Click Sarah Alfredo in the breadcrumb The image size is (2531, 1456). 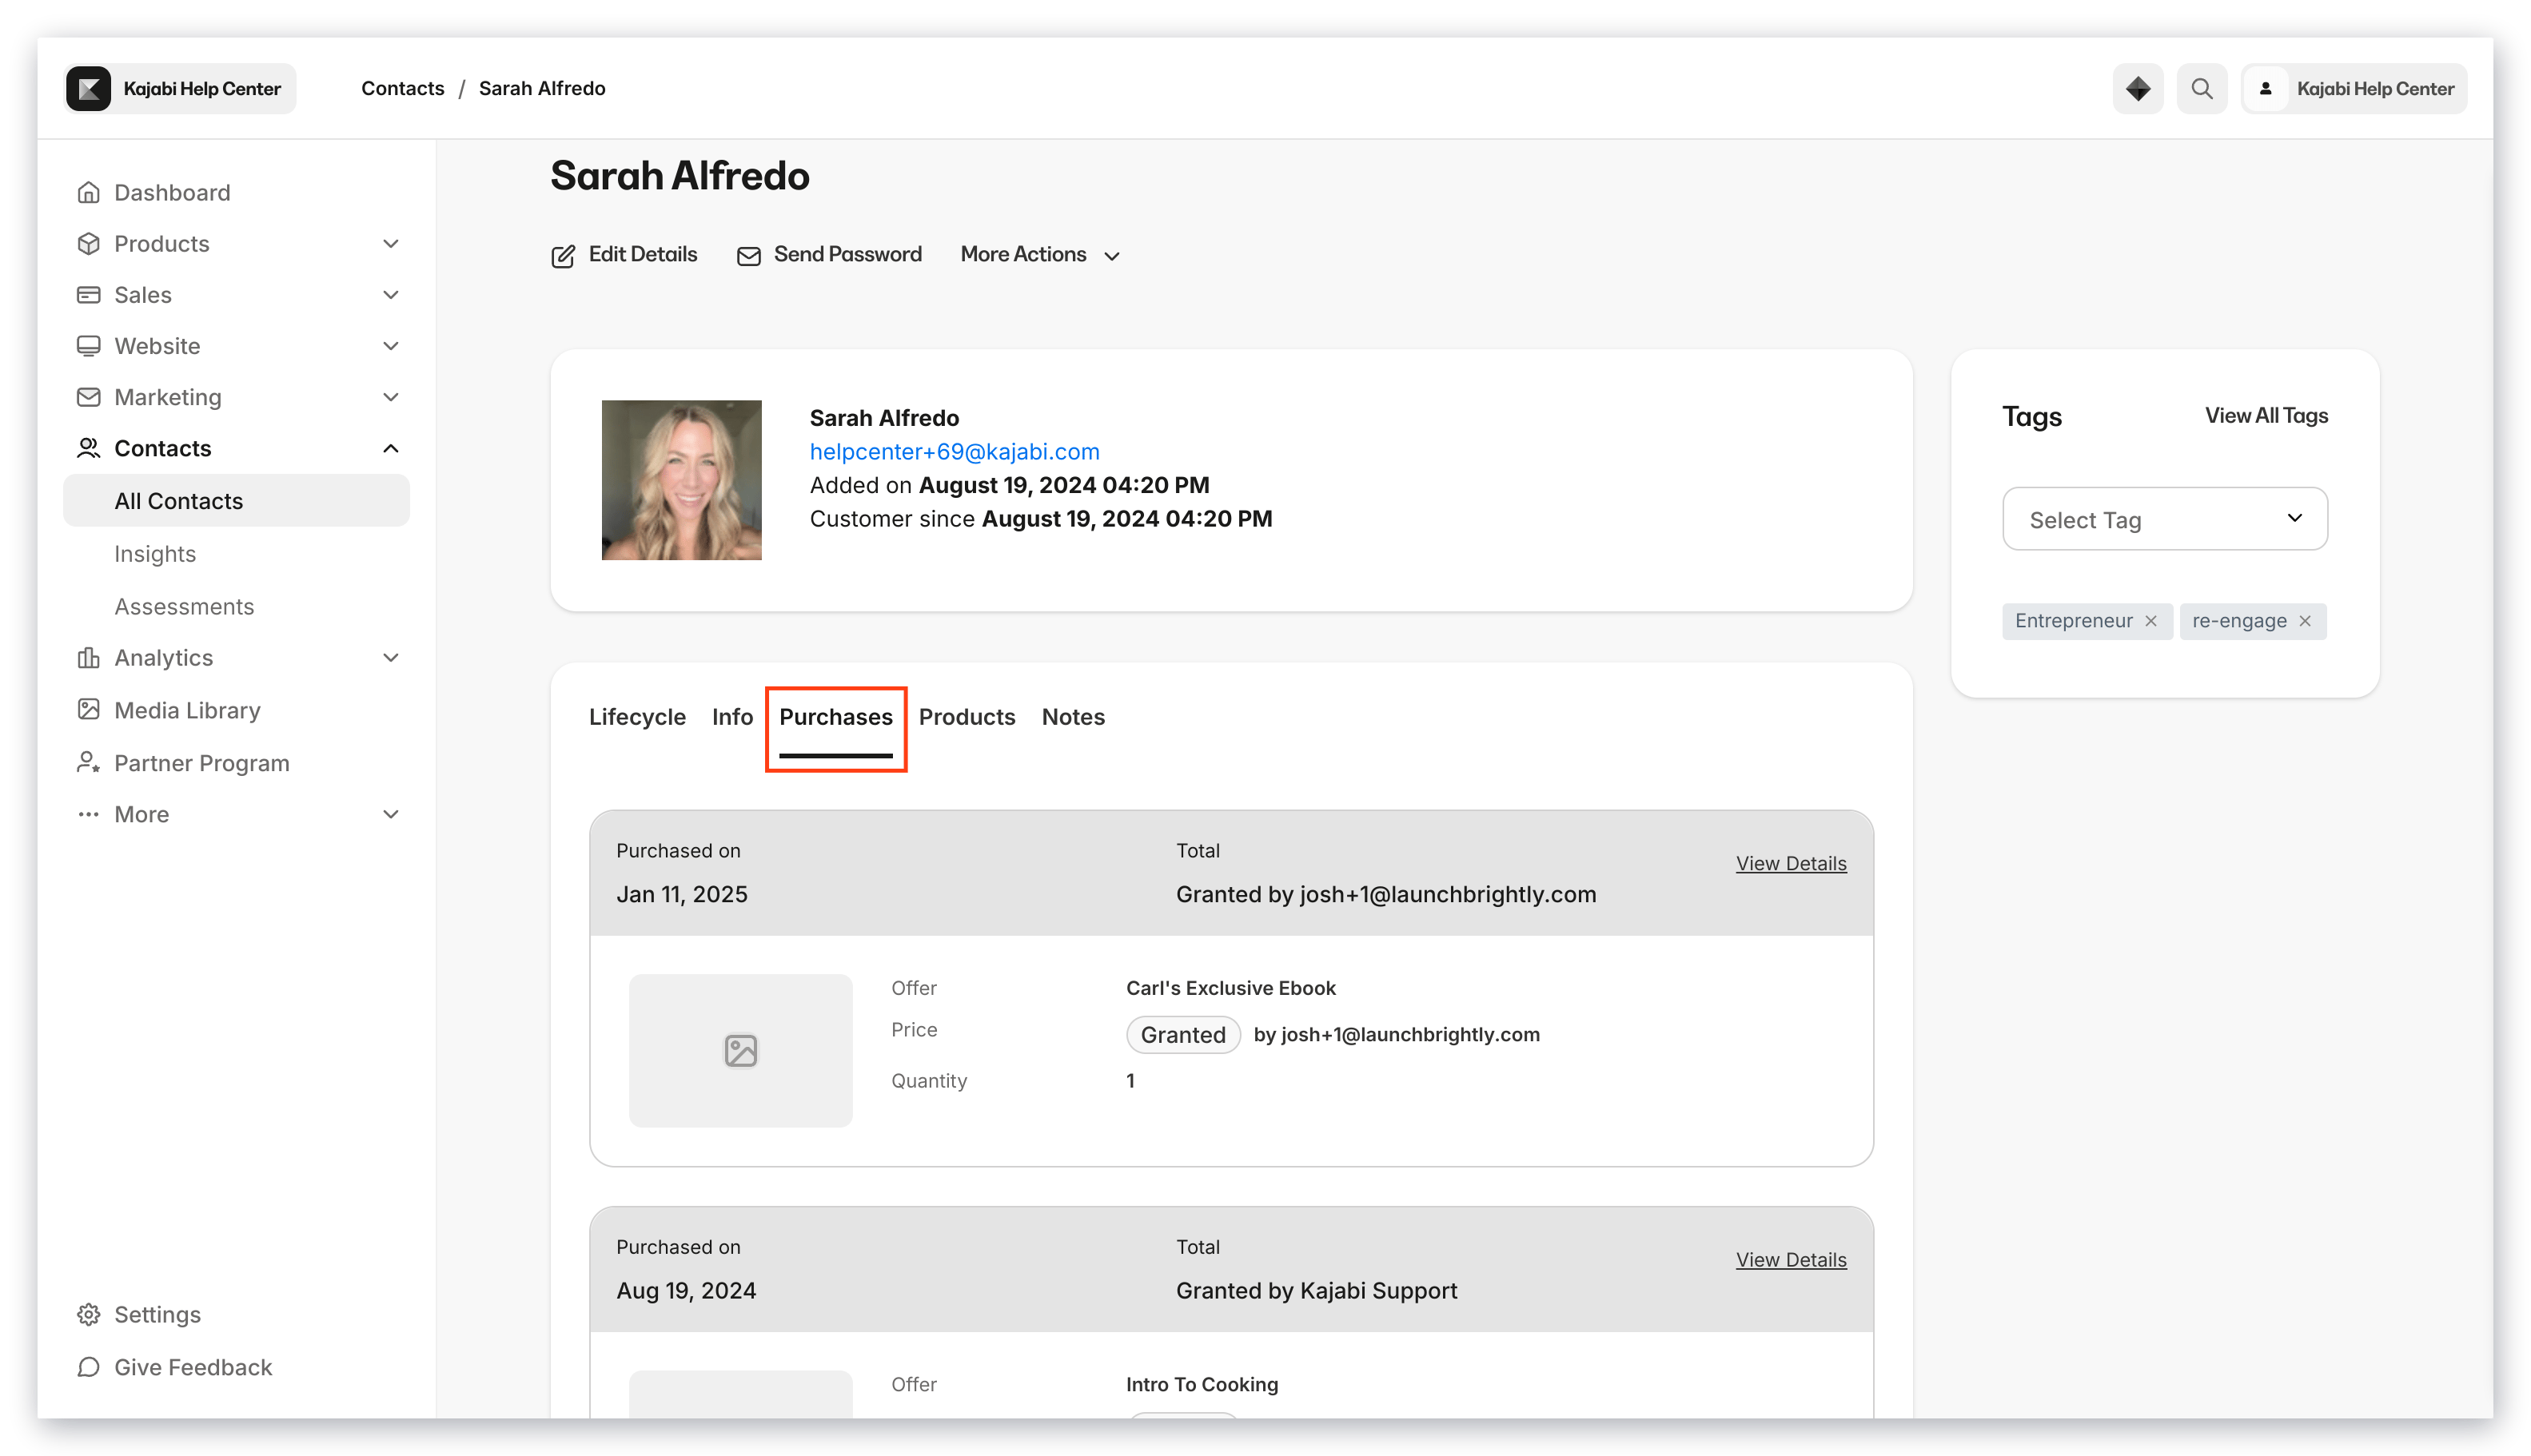coord(541,88)
